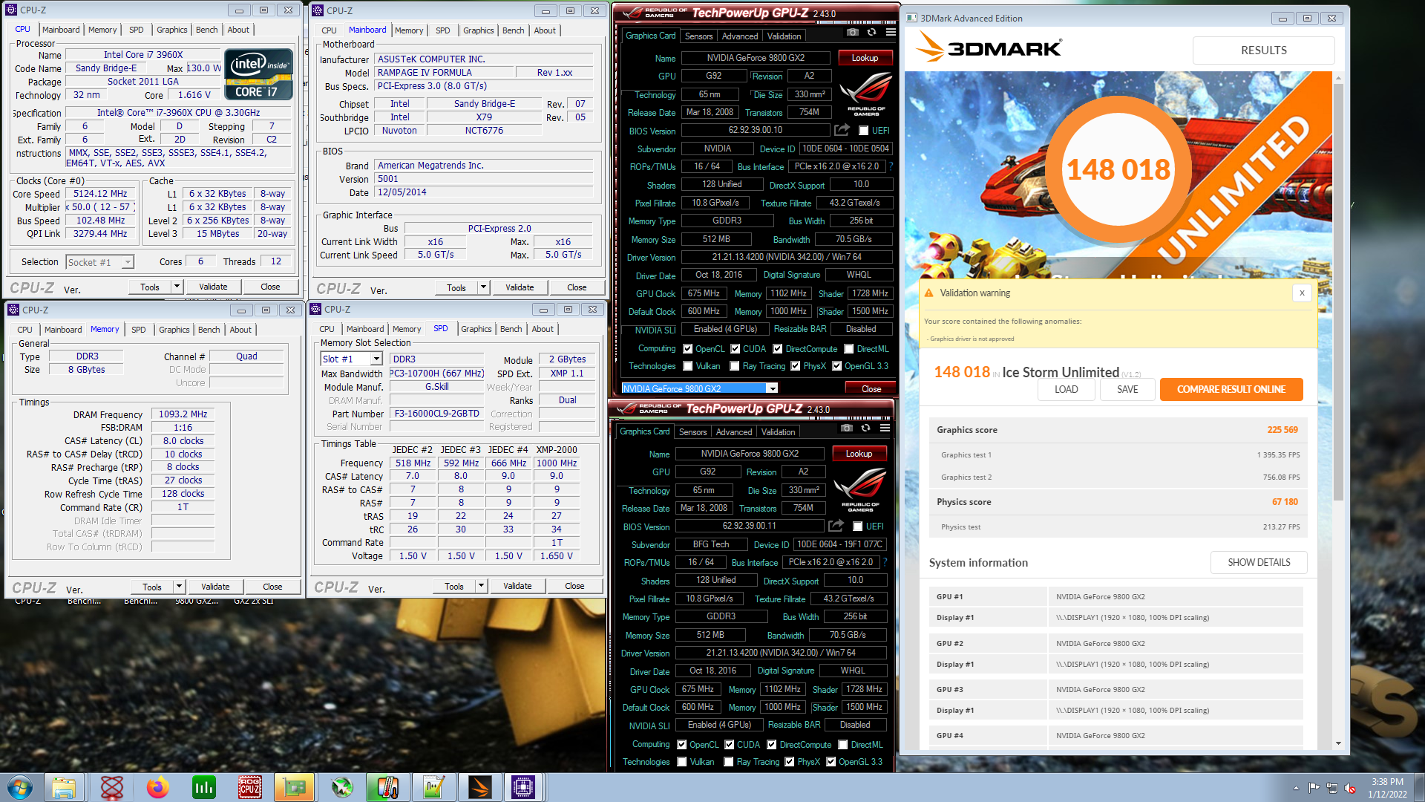Toggle the UEFI checkbox in the upper GPU-Z window
Viewport: 1425px width, 802px height.
(863, 131)
